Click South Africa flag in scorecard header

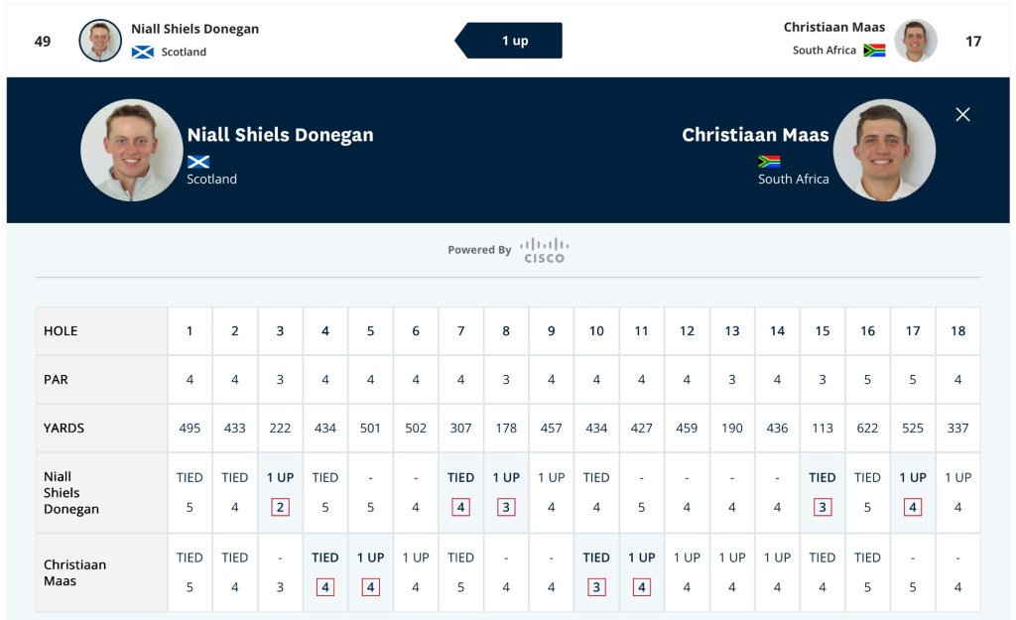pyautogui.click(x=769, y=161)
